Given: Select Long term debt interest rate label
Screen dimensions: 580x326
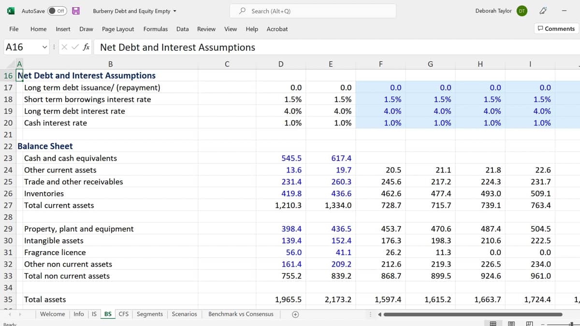Looking at the screenshot, I should tap(74, 111).
